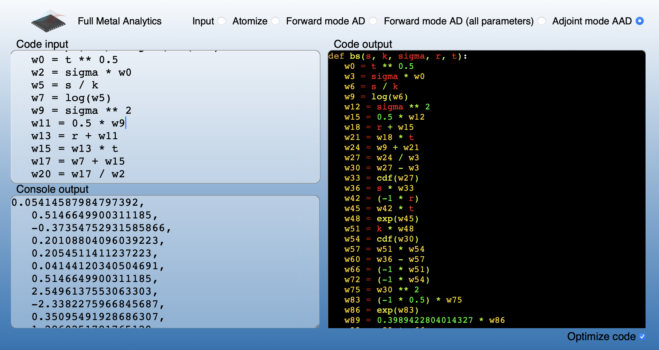Click the w20 line in code input

pos(78,174)
